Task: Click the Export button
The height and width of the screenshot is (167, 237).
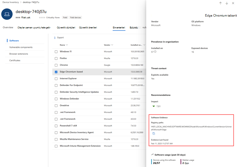Action: [59, 38]
